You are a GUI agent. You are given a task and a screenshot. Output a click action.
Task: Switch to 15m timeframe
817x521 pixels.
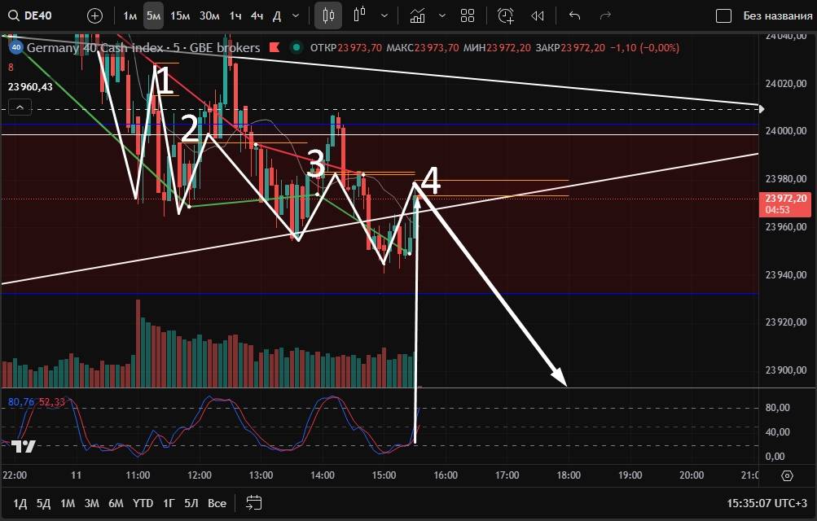[181, 15]
